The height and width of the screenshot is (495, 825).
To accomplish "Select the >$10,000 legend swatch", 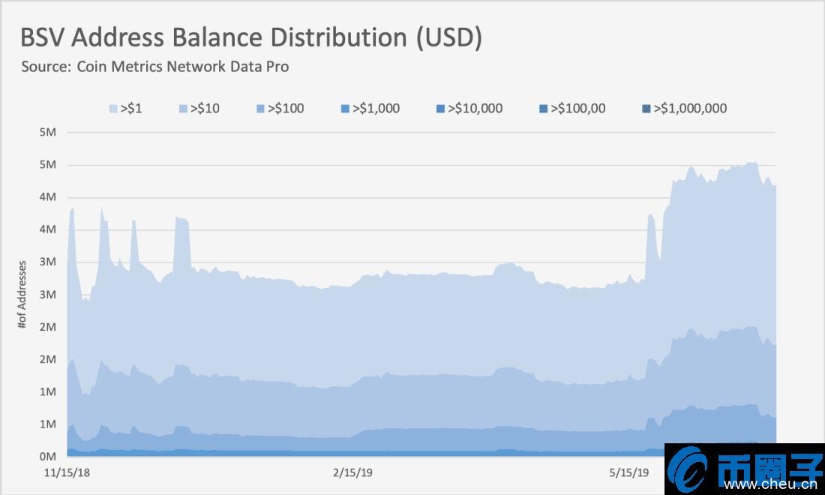I will pyautogui.click(x=440, y=109).
